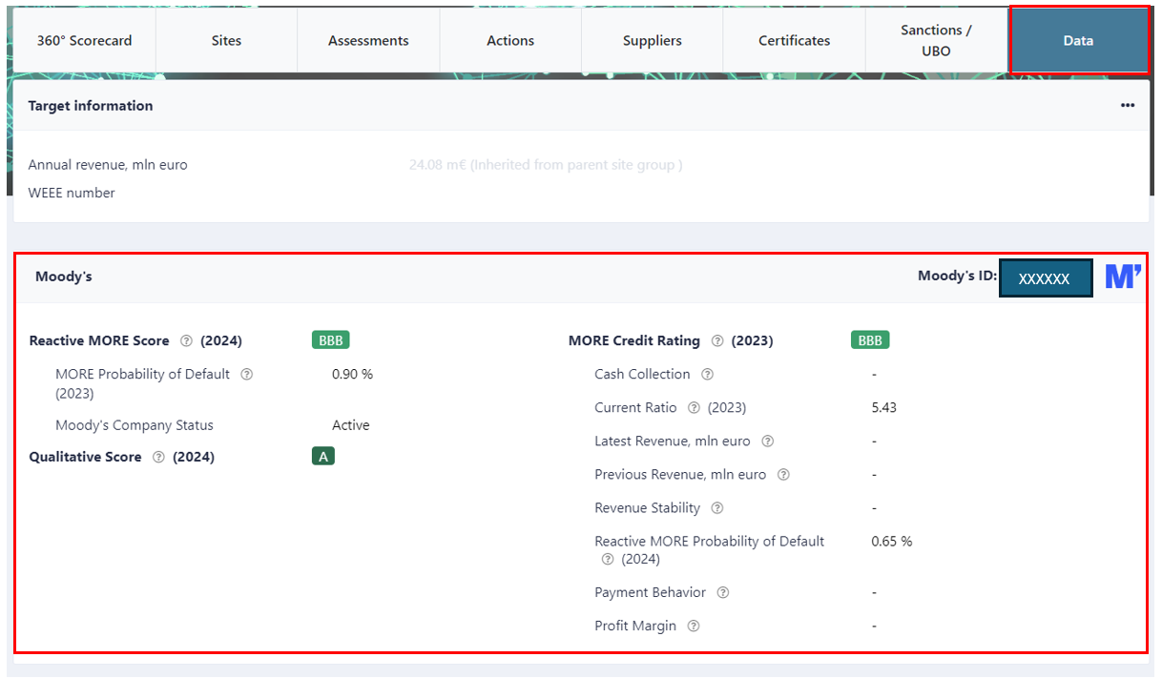Click the Revenue Stability label
The width and height of the screenshot is (1162, 678).
648,507
